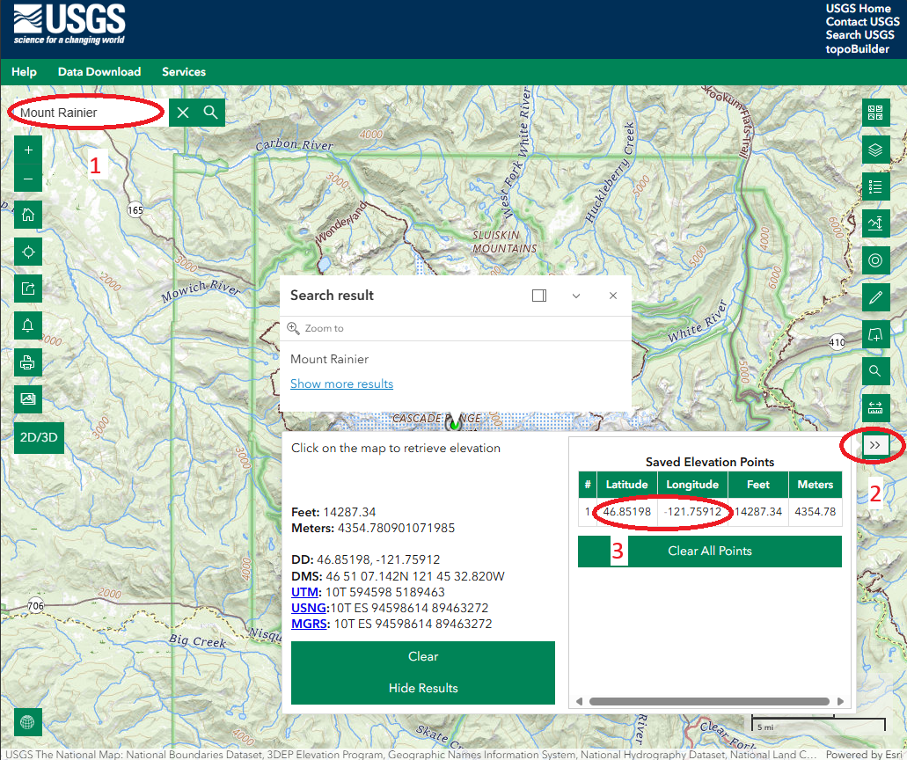Open the share map tool
907x760 pixels.
(x=28, y=289)
